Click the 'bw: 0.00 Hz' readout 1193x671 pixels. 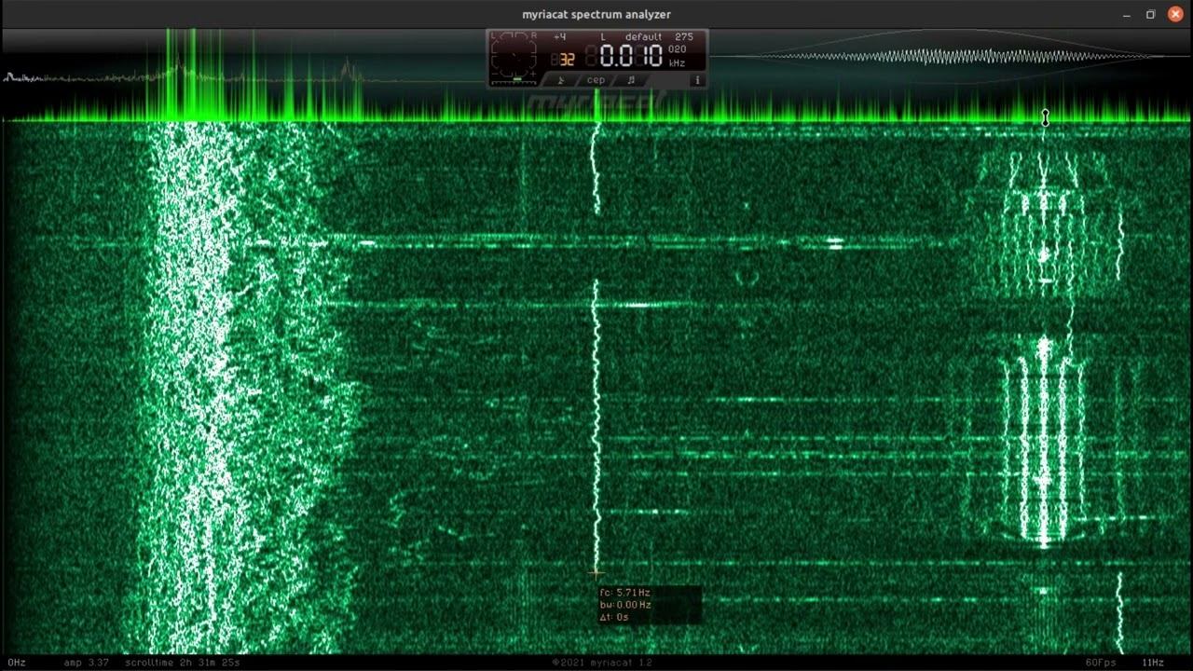pyautogui.click(x=625, y=605)
